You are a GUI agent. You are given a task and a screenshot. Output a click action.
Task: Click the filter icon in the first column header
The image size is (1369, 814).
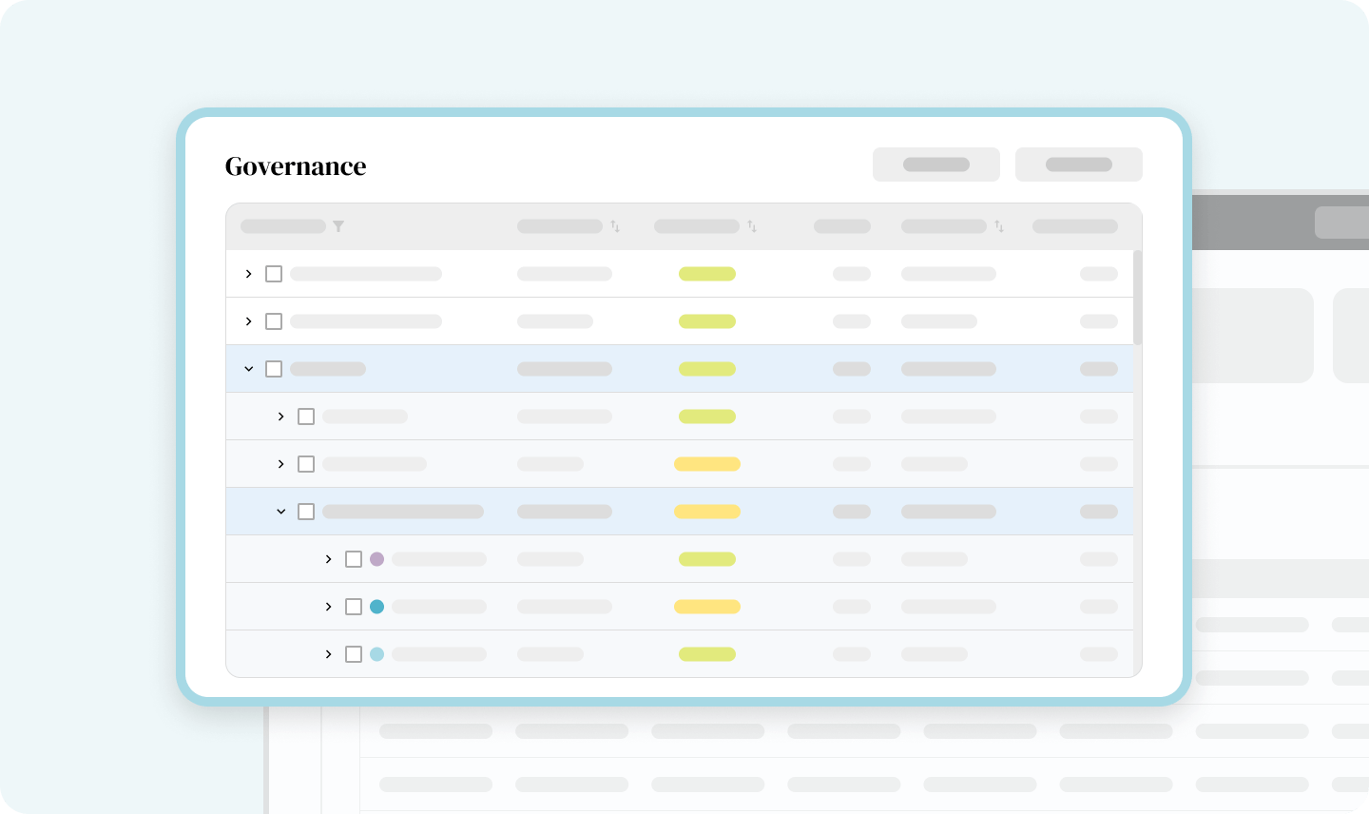338,226
